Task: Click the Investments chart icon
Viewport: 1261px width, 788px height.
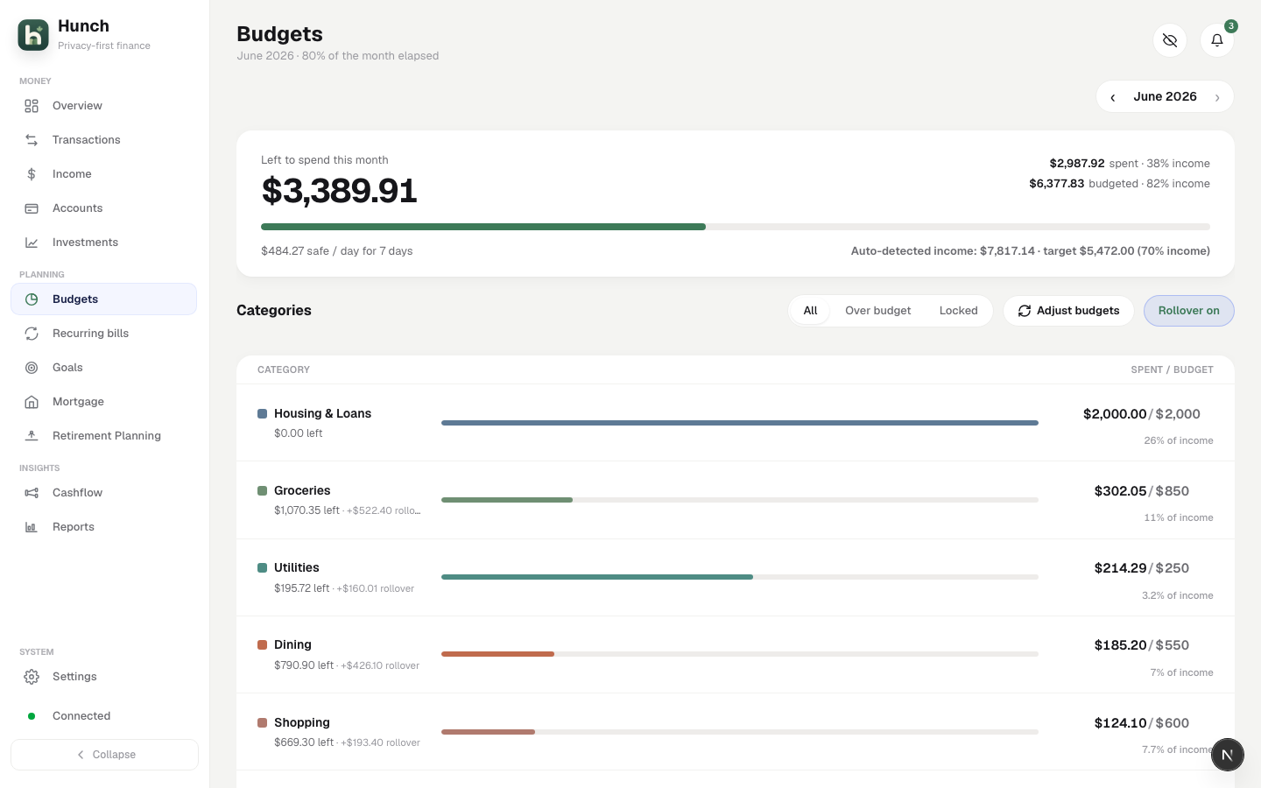Action: (x=32, y=243)
